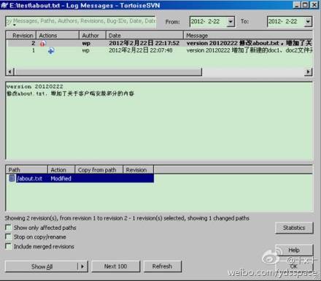Focus the log messages filter search field
Screen dimensions: 321x281
click(81, 21)
